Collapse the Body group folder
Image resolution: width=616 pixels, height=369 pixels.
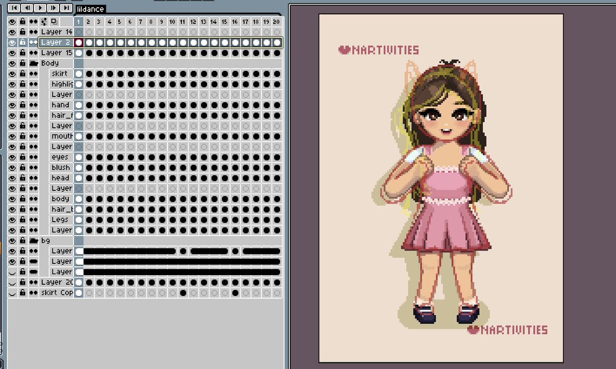coord(33,63)
